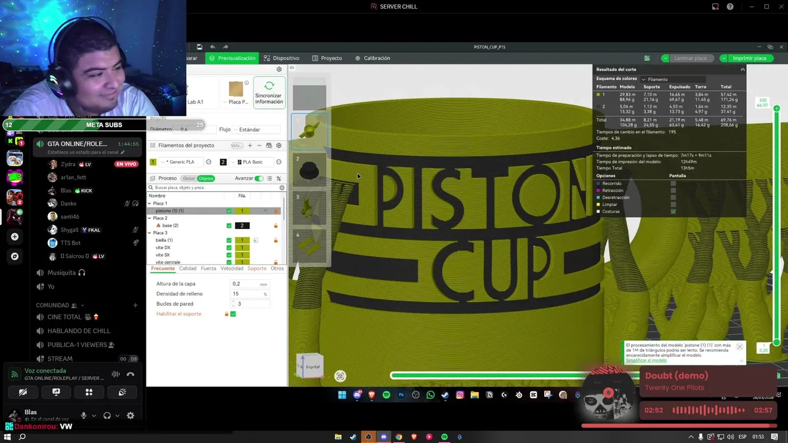Open filament settings gear icon
The width and height of the screenshot is (788, 443).
[x=278, y=145]
